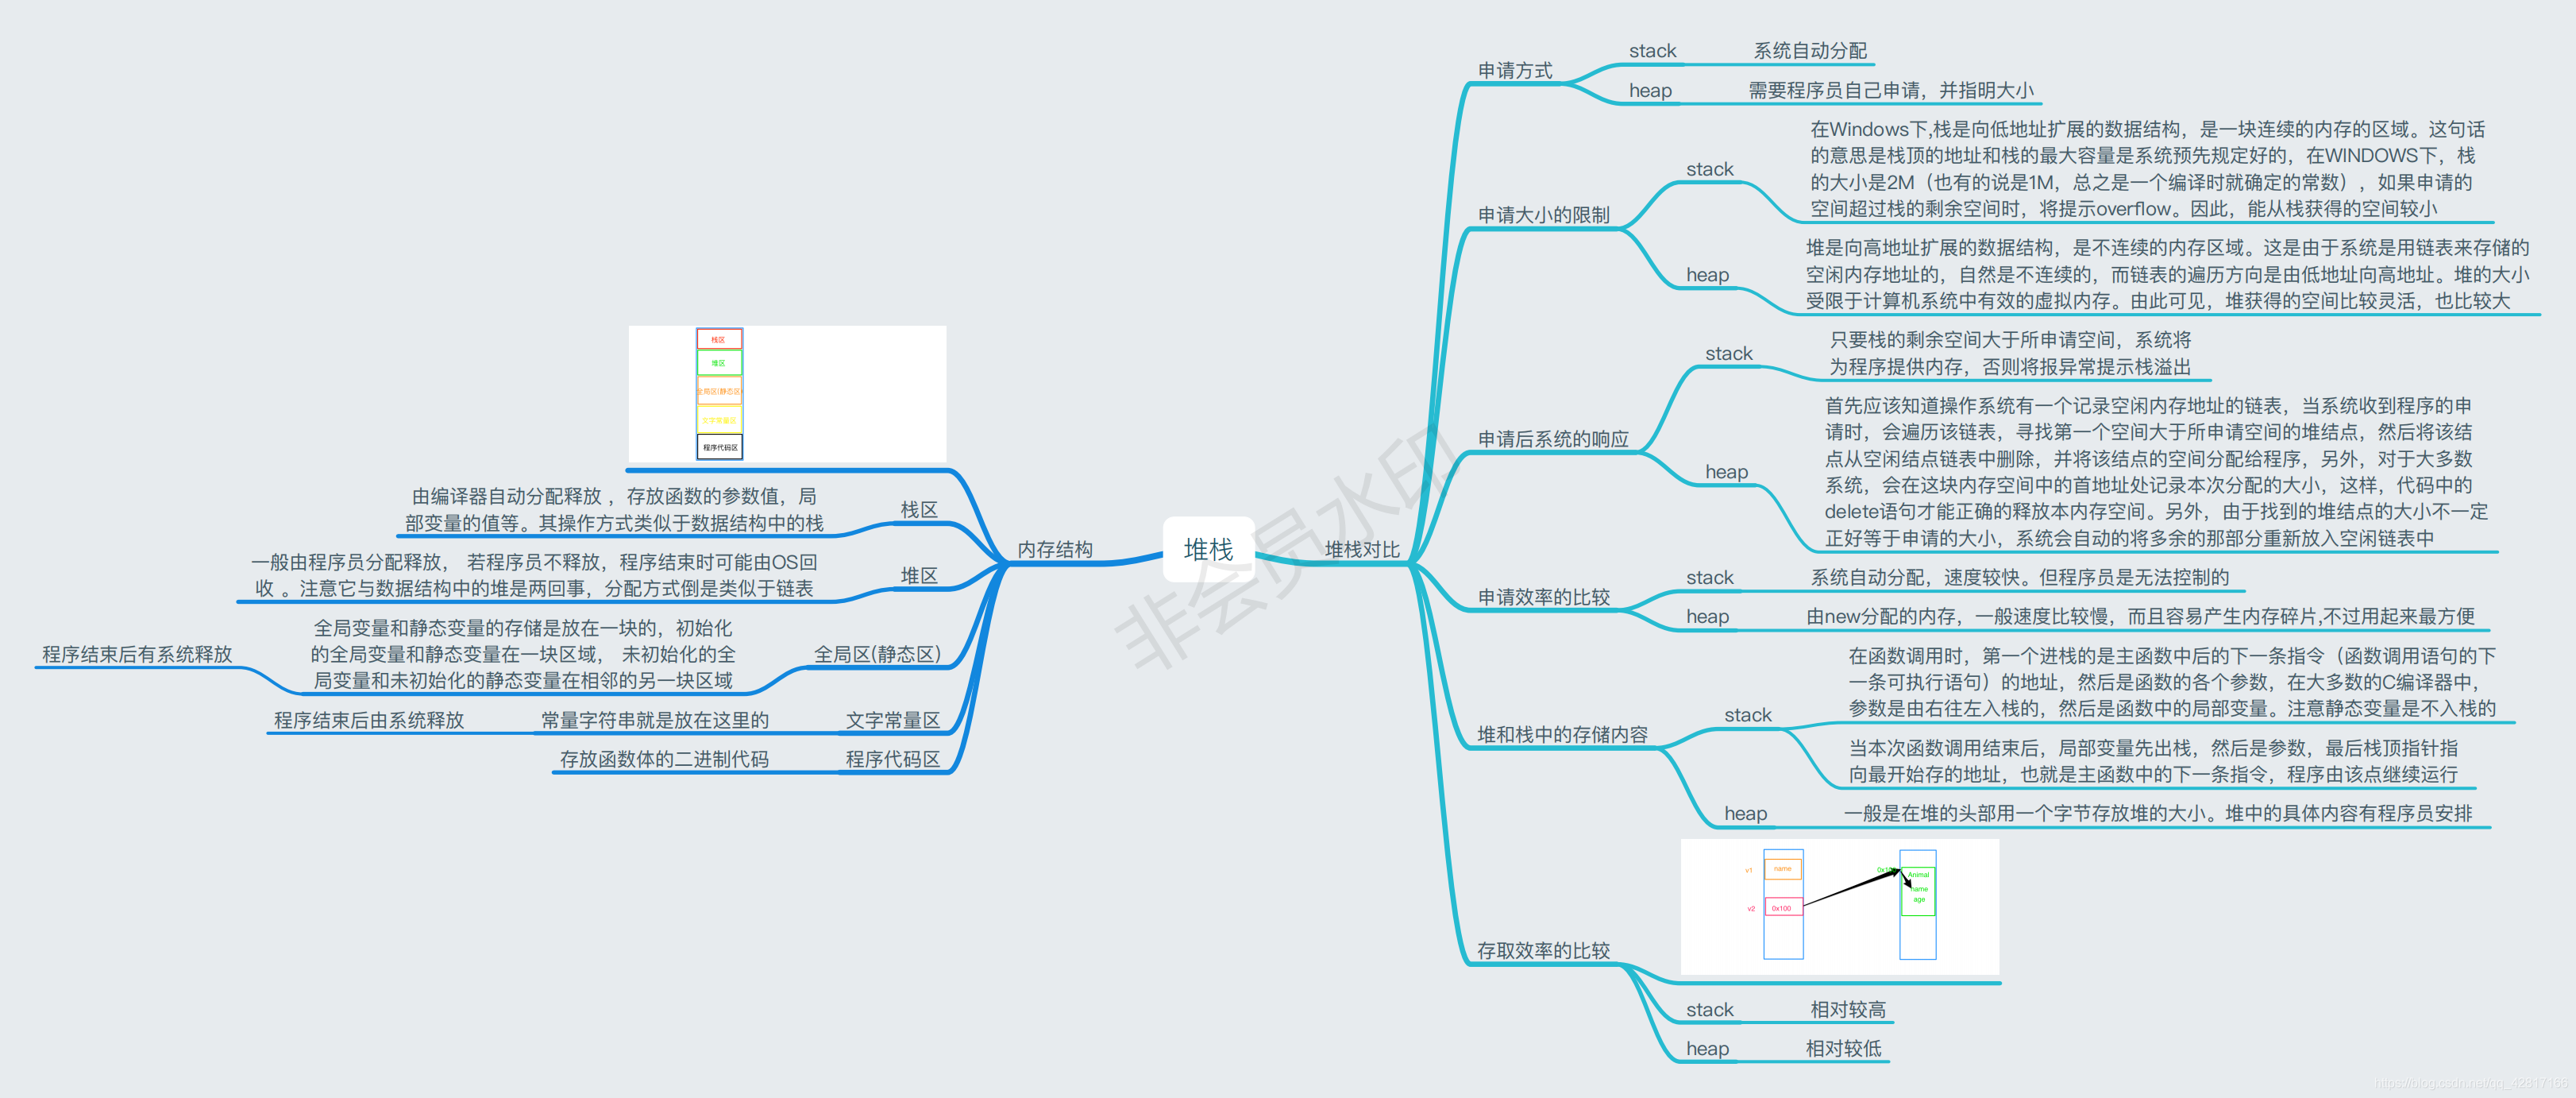This screenshot has height=1098, width=2576.
Task: Select stack node under 申请后系统的响应
Action: 1728,354
